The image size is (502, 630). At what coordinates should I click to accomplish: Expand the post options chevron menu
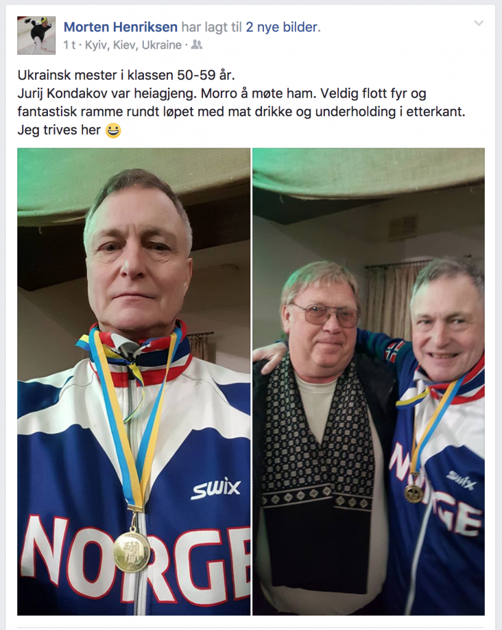pos(479,23)
